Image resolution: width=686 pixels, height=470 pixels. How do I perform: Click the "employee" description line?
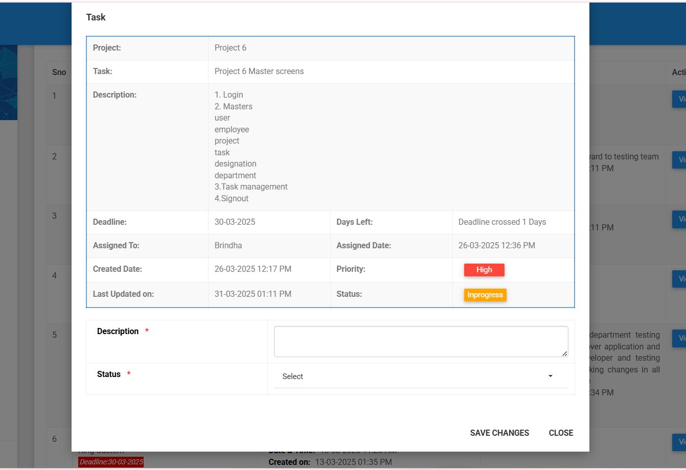tap(232, 129)
